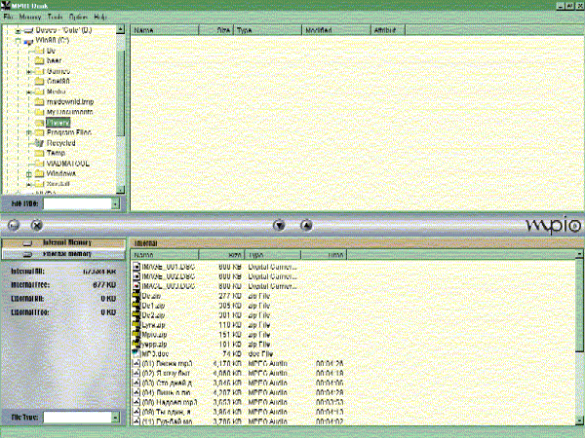Click the zip icon beside De1.zip
The image size is (585, 438).
(x=136, y=306)
